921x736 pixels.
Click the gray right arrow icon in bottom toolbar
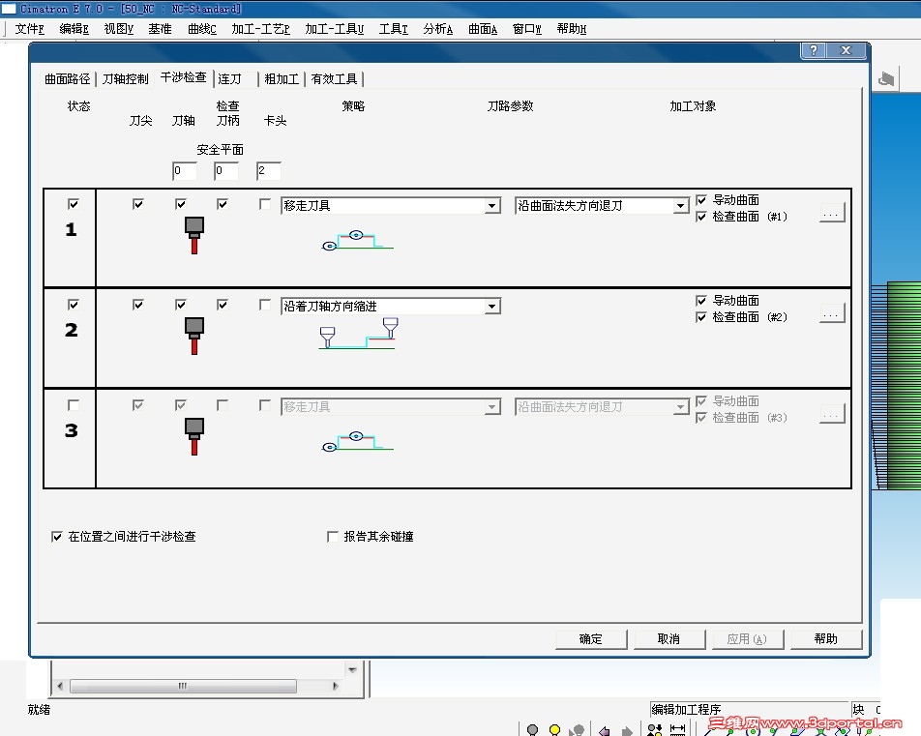627,731
